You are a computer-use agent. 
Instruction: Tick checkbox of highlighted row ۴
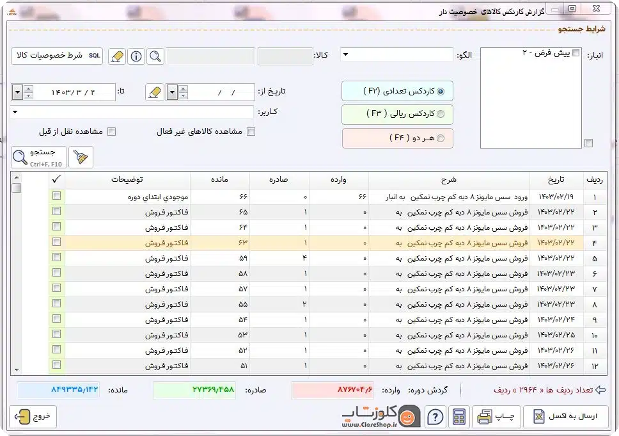[56, 242]
